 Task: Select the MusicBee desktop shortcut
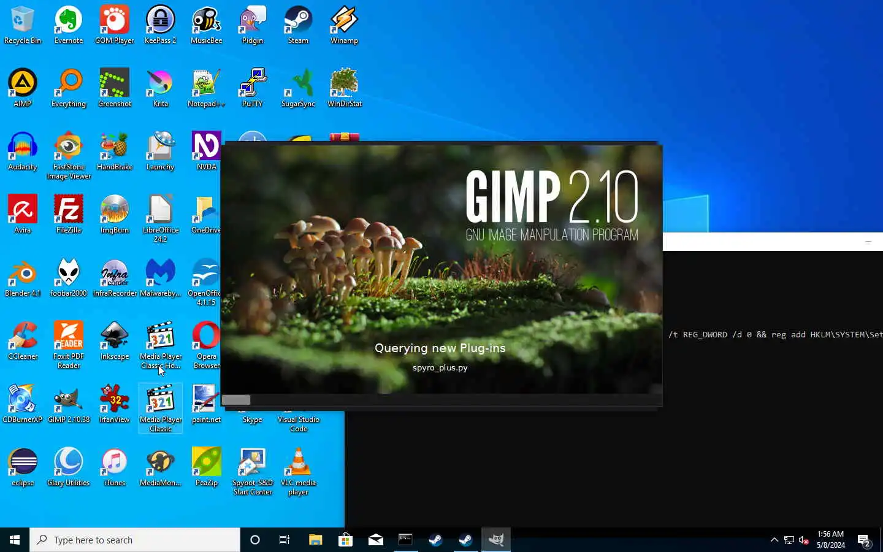coord(207,25)
